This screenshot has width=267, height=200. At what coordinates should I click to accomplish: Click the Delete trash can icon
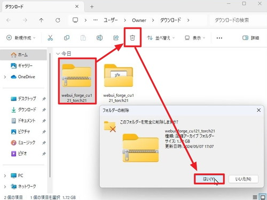click(132, 37)
